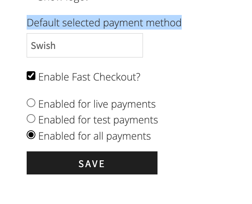Click the filled dot of the selected radio

31,135
